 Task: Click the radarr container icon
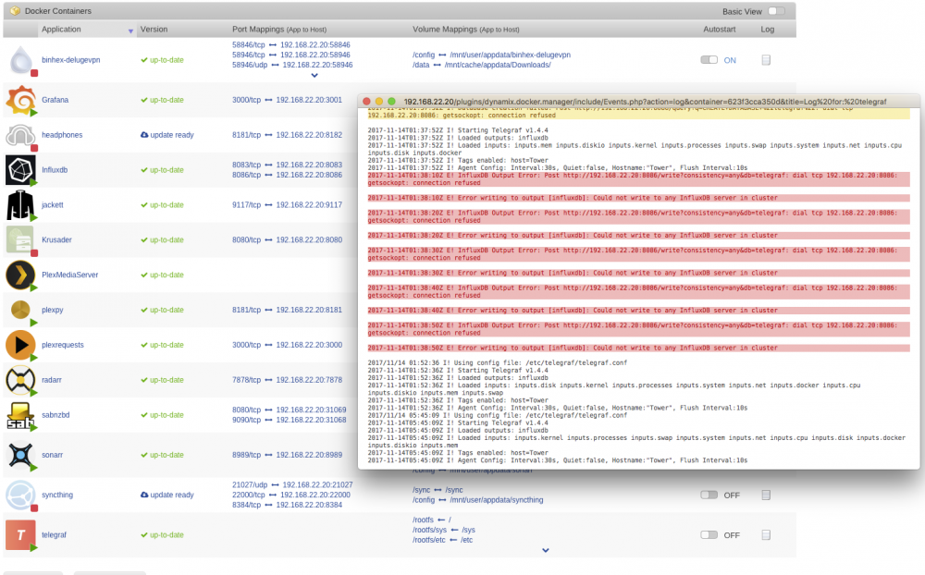[20, 380]
